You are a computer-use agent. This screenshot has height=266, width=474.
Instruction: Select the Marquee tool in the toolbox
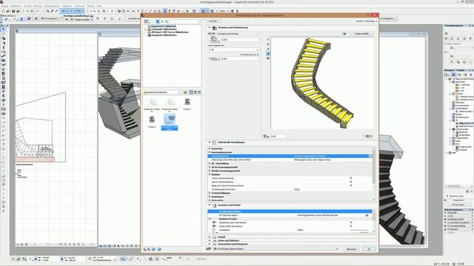click(3, 34)
